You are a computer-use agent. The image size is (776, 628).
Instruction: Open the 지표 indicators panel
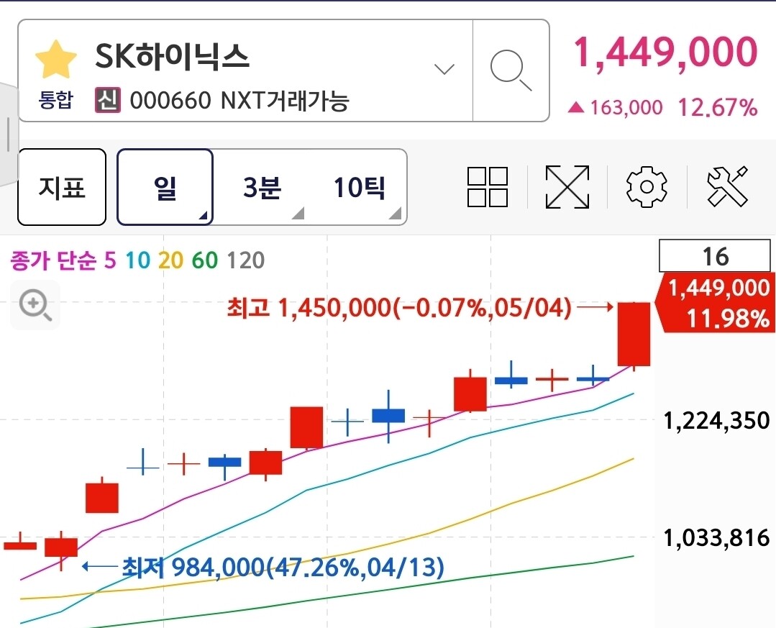click(62, 187)
